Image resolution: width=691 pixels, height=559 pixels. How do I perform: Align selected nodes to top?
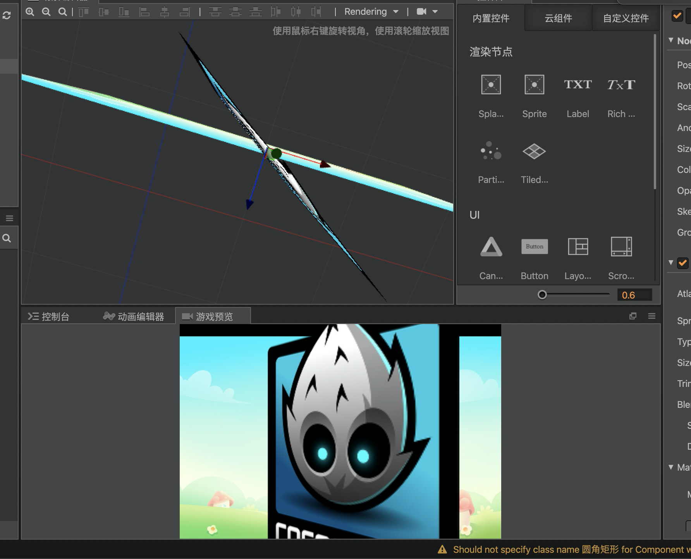(x=84, y=12)
